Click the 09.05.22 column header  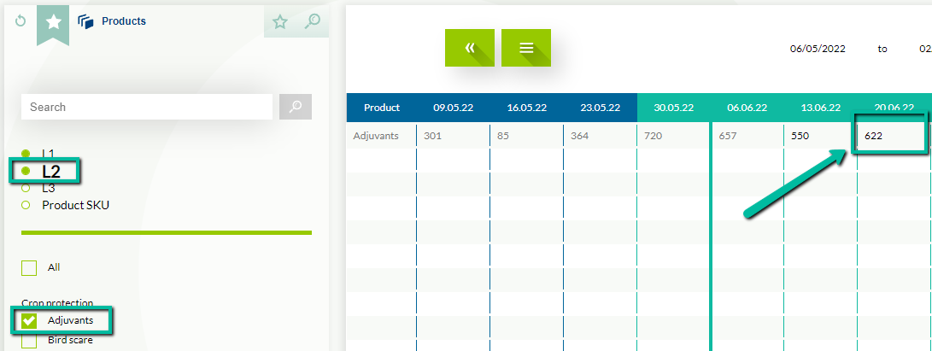click(453, 108)
